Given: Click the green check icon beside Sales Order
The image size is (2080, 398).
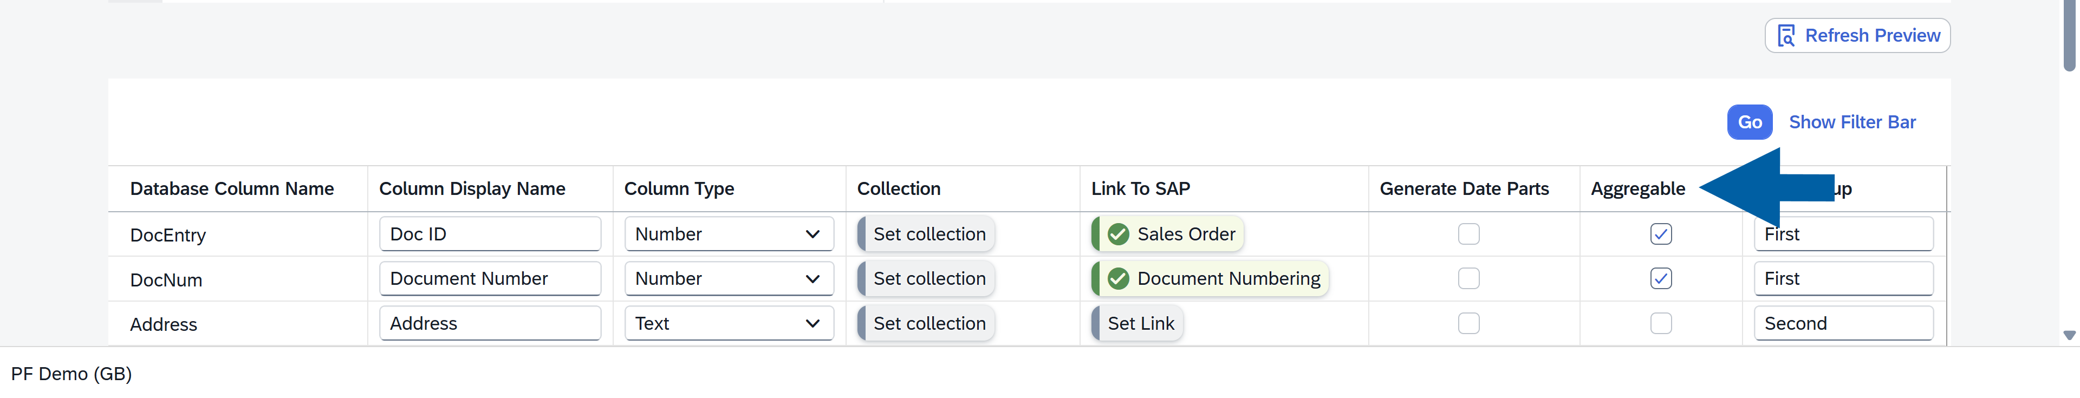Looking at the screenshot, I should pos(1119,234).
